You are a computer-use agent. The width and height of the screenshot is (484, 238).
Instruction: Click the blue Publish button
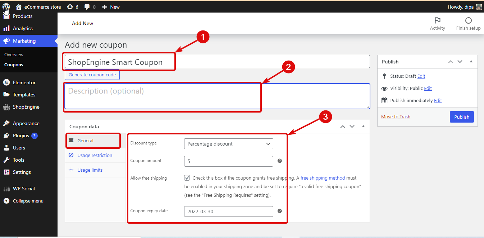coord(462,117)
